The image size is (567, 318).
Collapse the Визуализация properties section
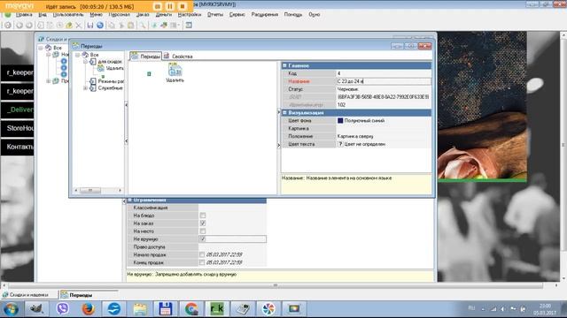284,113
